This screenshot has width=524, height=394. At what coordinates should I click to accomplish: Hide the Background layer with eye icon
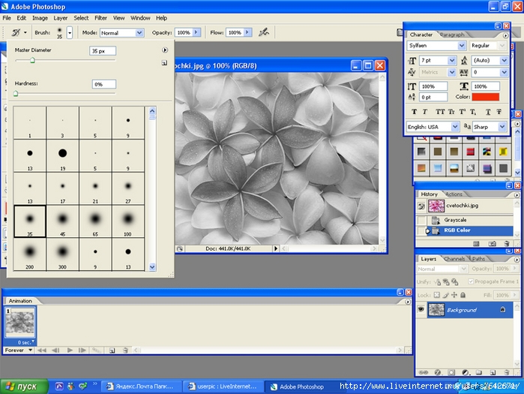[x=421, y=309]
